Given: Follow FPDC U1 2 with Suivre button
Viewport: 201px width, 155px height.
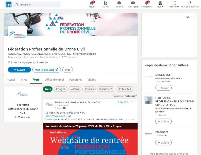Looking at the screenshot, I should (x=163, y=121).
